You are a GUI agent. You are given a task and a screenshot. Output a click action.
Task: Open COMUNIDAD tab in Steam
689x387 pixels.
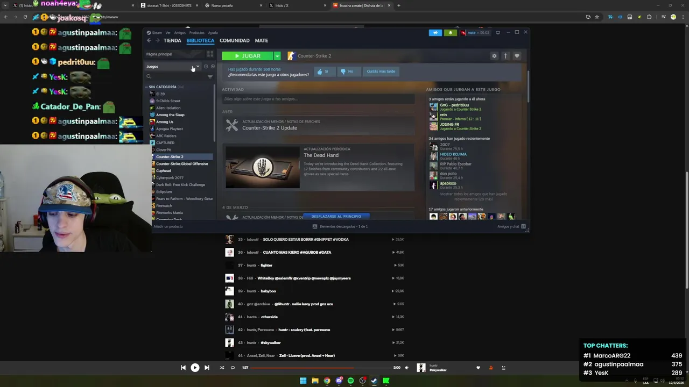[234, 40]
